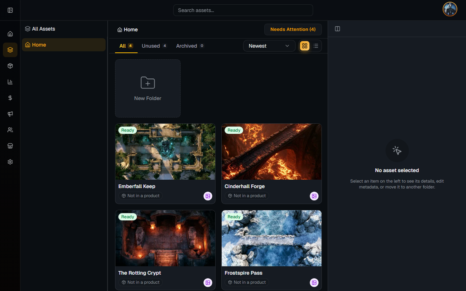Open the dollar sign revenue icon

click(10, 98)
